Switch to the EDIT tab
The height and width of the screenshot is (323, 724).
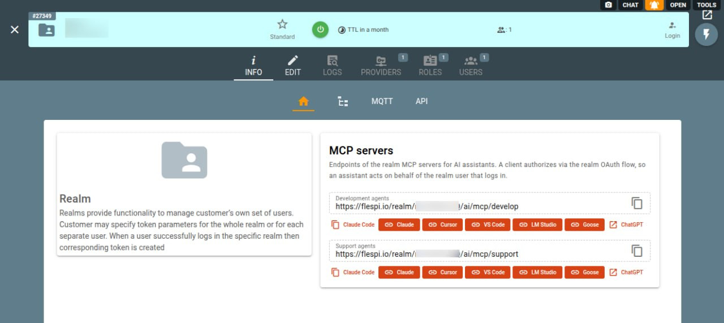(x=292, y=66)
